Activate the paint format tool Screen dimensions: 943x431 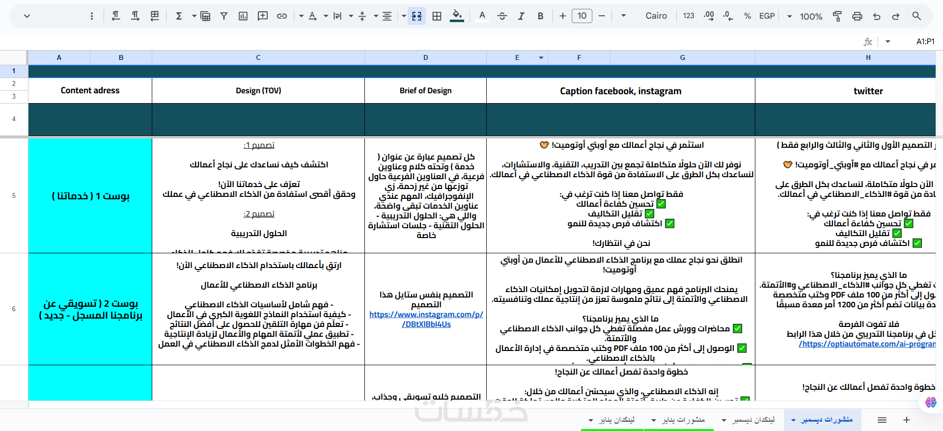[837, 16]
